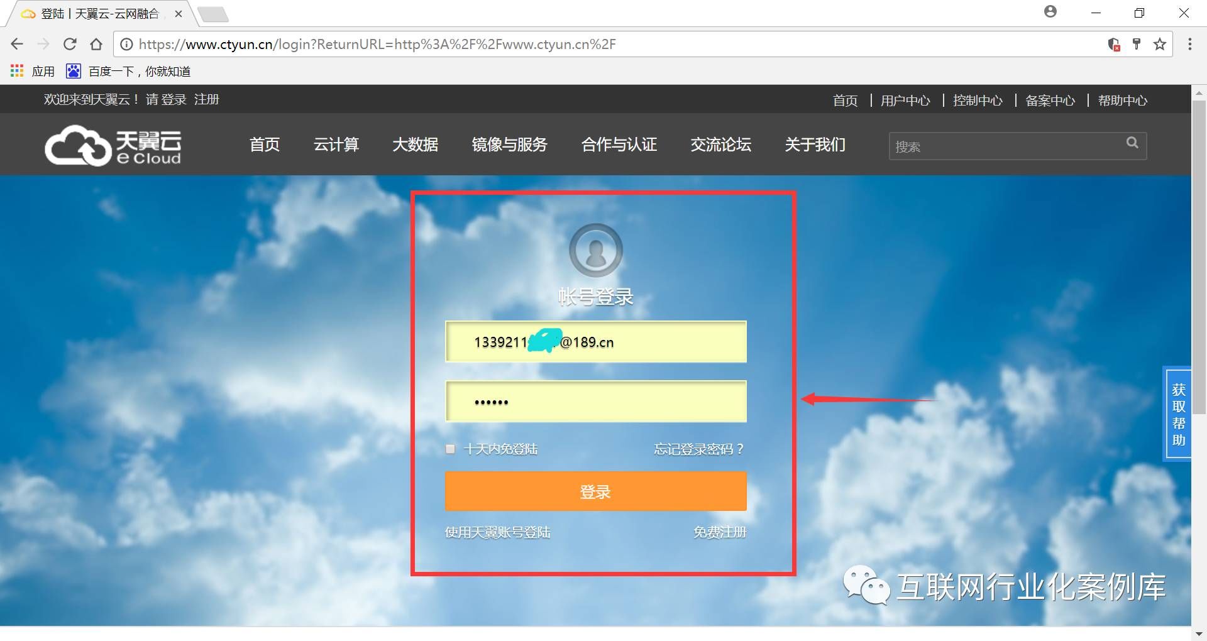
Task: Open the 忘记登录密码 link
Action: click(x=698, y=449)
